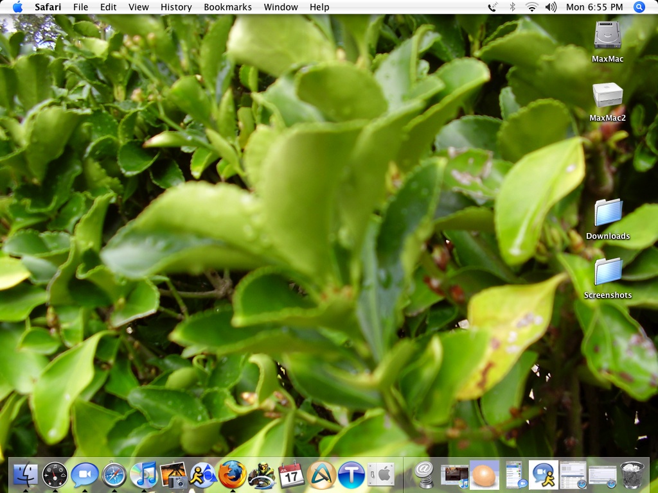Restore the minimized Safari table window
This screenshot has height=493, width=658.
[573, 475]
